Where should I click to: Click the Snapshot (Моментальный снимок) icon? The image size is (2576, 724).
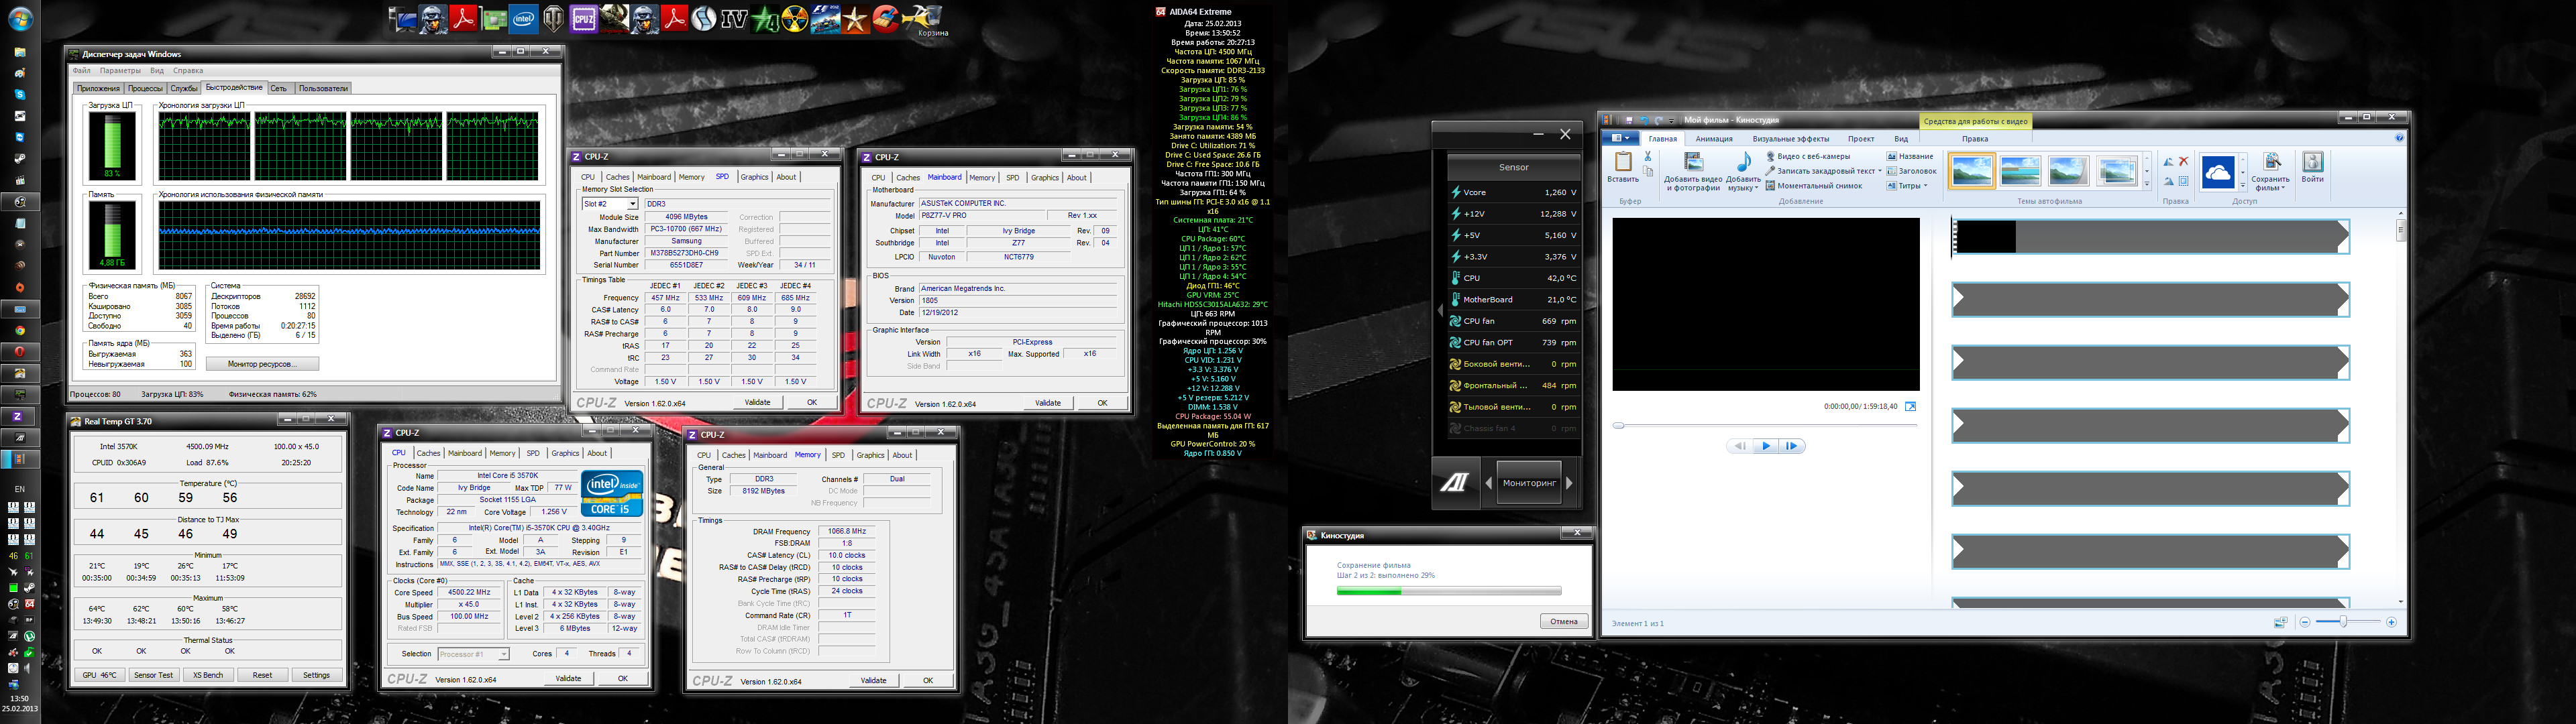point(1770,186)
